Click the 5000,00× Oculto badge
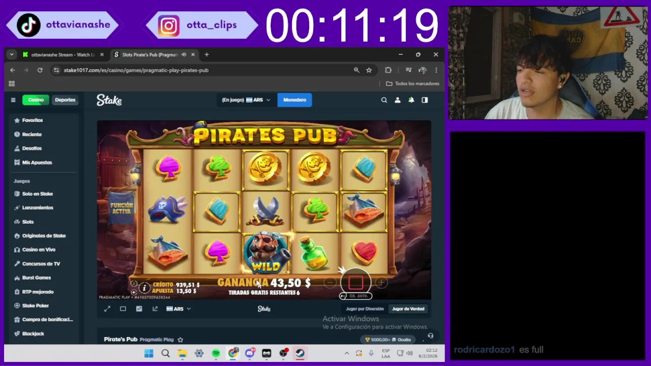Image resolution: width=651 pixels, height=366 pixels. 389,340
